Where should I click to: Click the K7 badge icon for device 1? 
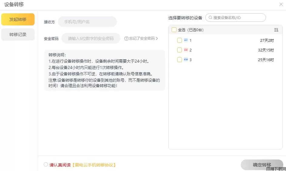186,40
